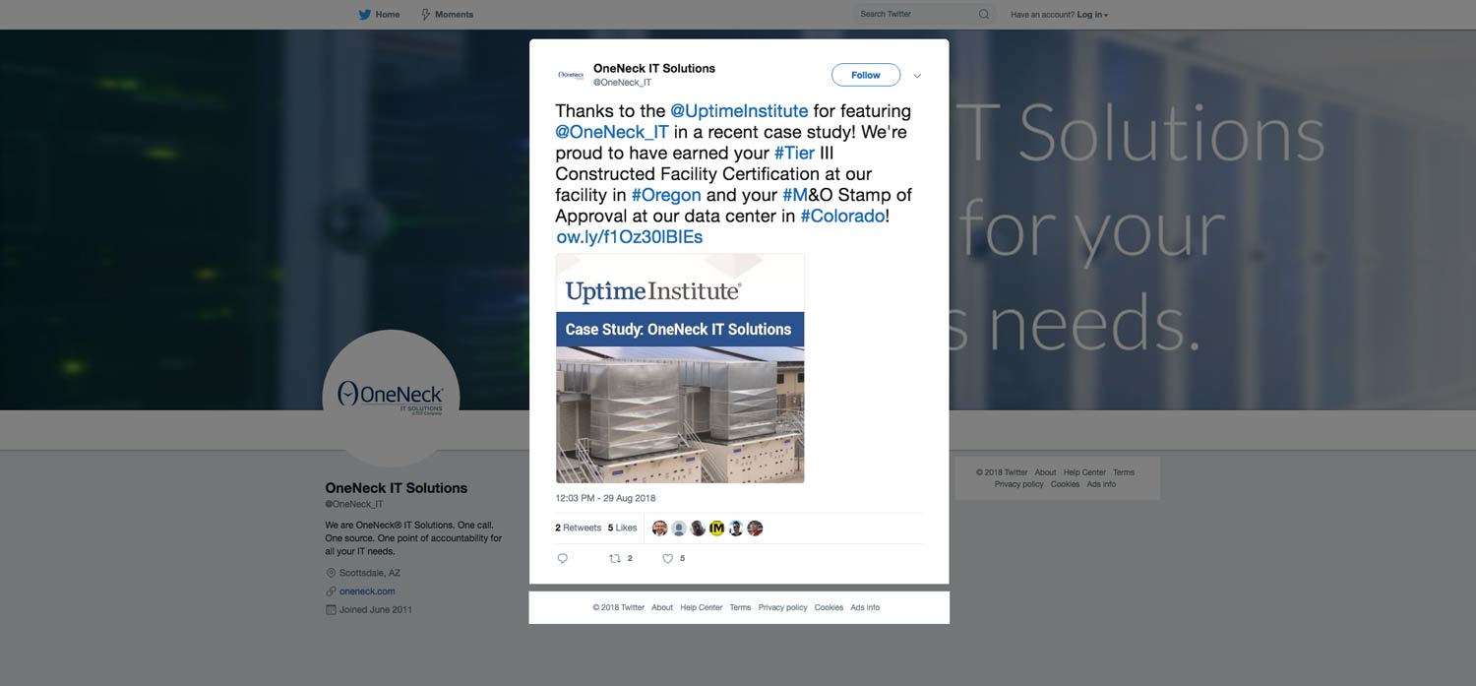This screenshot has width=1476, height=686.
Task: Open the #Tier hashtag
Action: 794,153
